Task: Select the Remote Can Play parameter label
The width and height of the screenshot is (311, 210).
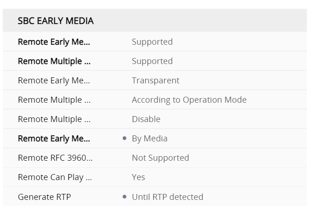Action: pos(55,177)
